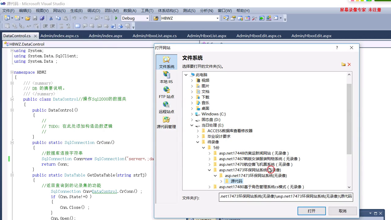Screen dimensions: 391x220
Task: Click the 打开 button
Action: click(x=311, y=211)
